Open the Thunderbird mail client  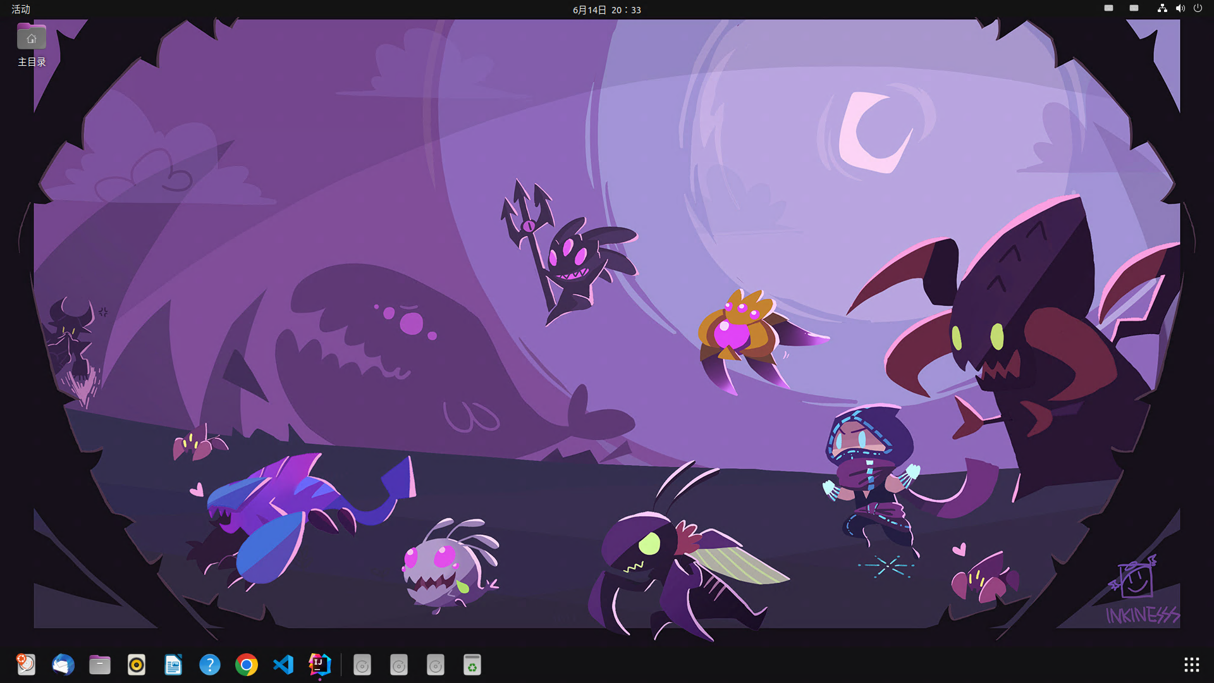pos(63,665)
